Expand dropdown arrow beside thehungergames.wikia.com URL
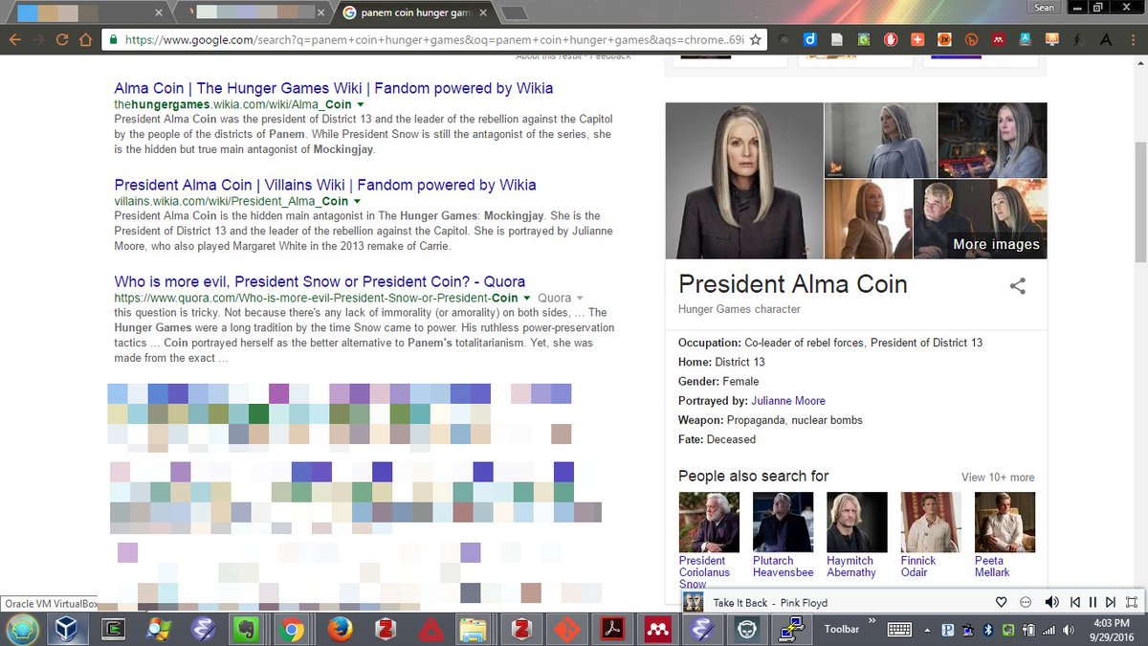 360,104
